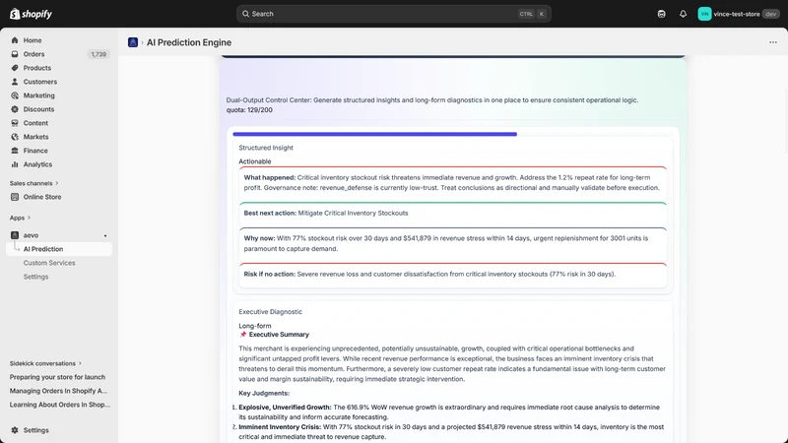Expand the Apps section
788x443 pixels.
click(20, 218)
